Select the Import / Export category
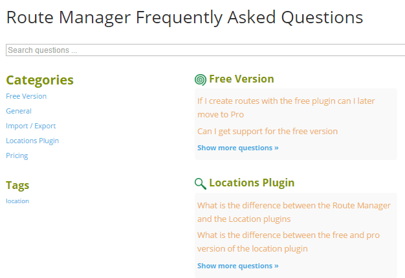The image size is (405, 278). coord(30,126)
